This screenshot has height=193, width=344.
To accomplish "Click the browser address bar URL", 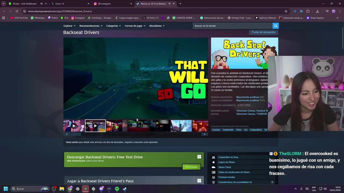I will [x=60, y=11].
